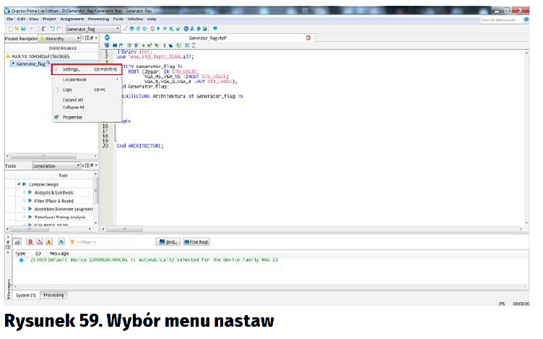Click the play icon next to Analysis & Synthesis
The width and height of the screenshot is (543, 339).
(30, 193)
